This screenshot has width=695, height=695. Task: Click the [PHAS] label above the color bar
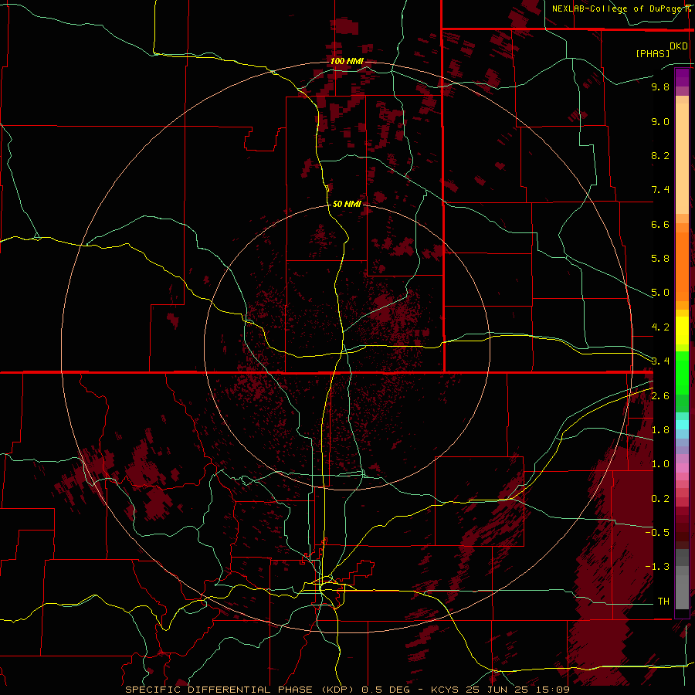click(x=653, y=53)
